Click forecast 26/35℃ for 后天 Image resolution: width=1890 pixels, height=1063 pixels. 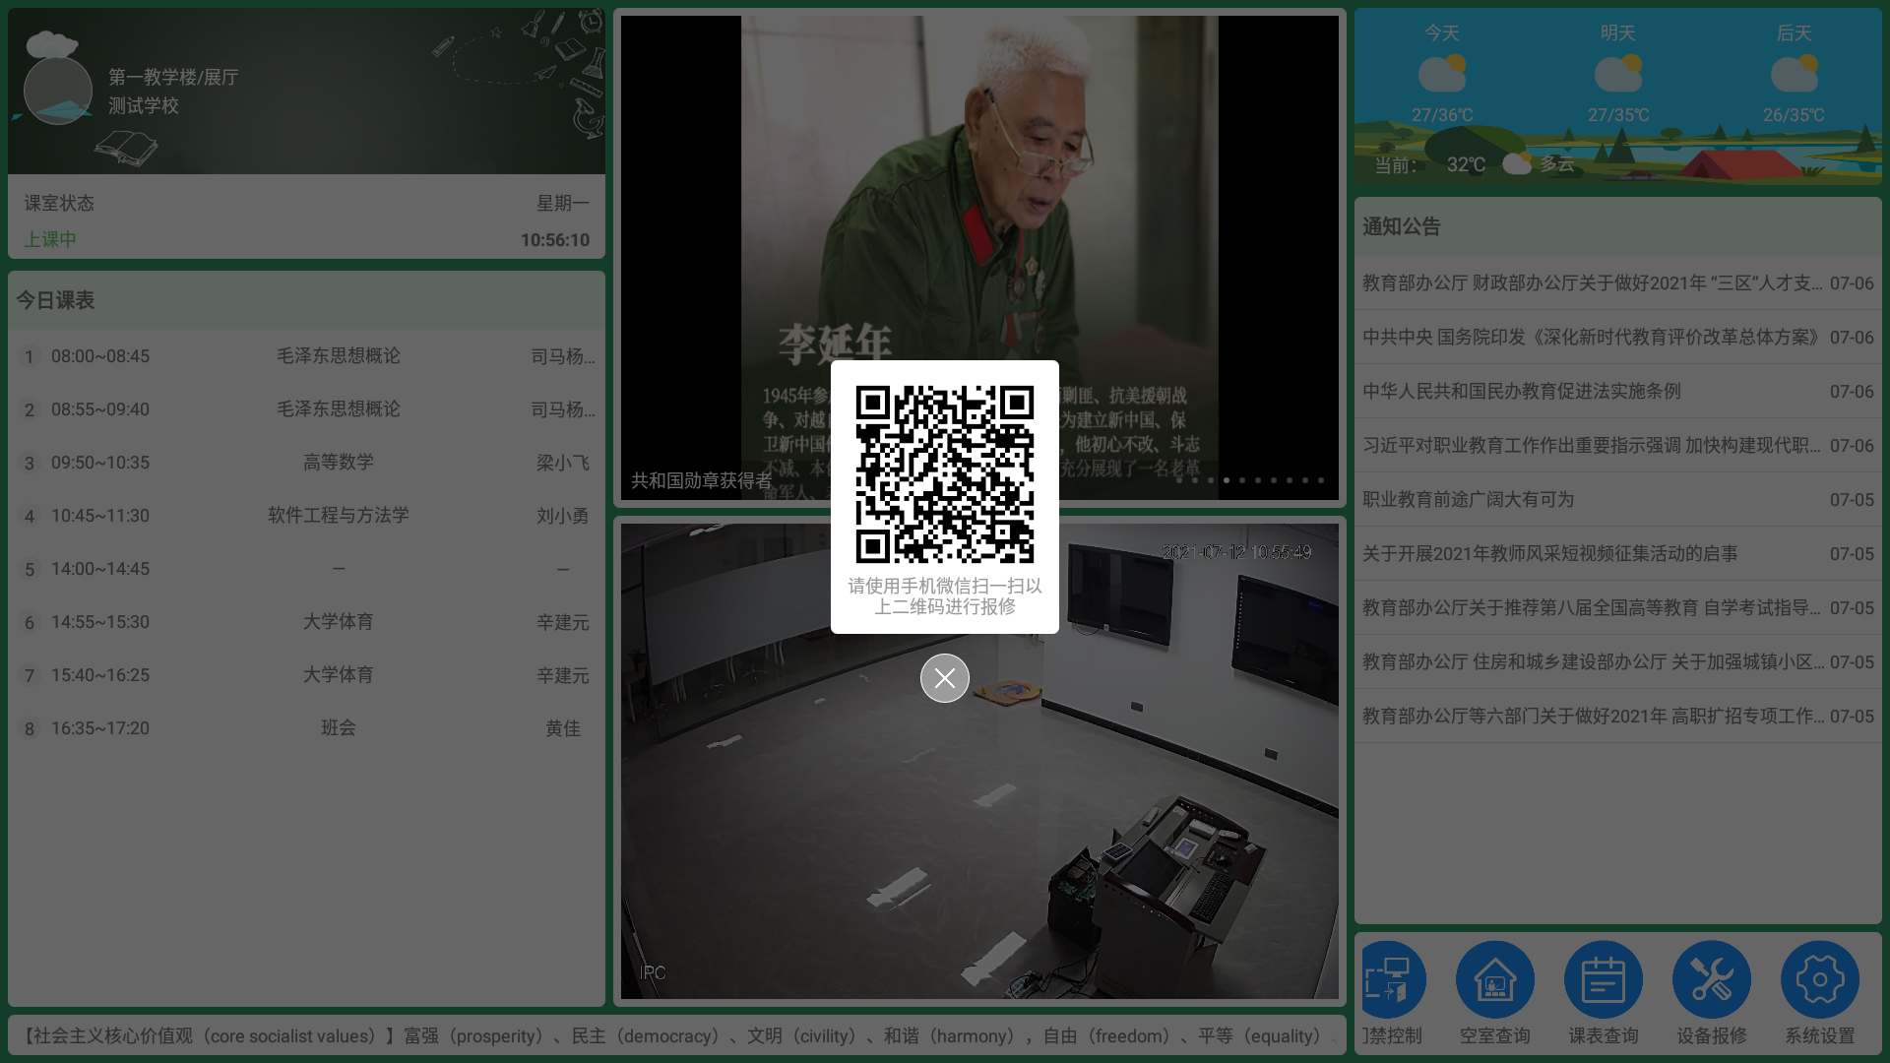(x=1794, y=115)
